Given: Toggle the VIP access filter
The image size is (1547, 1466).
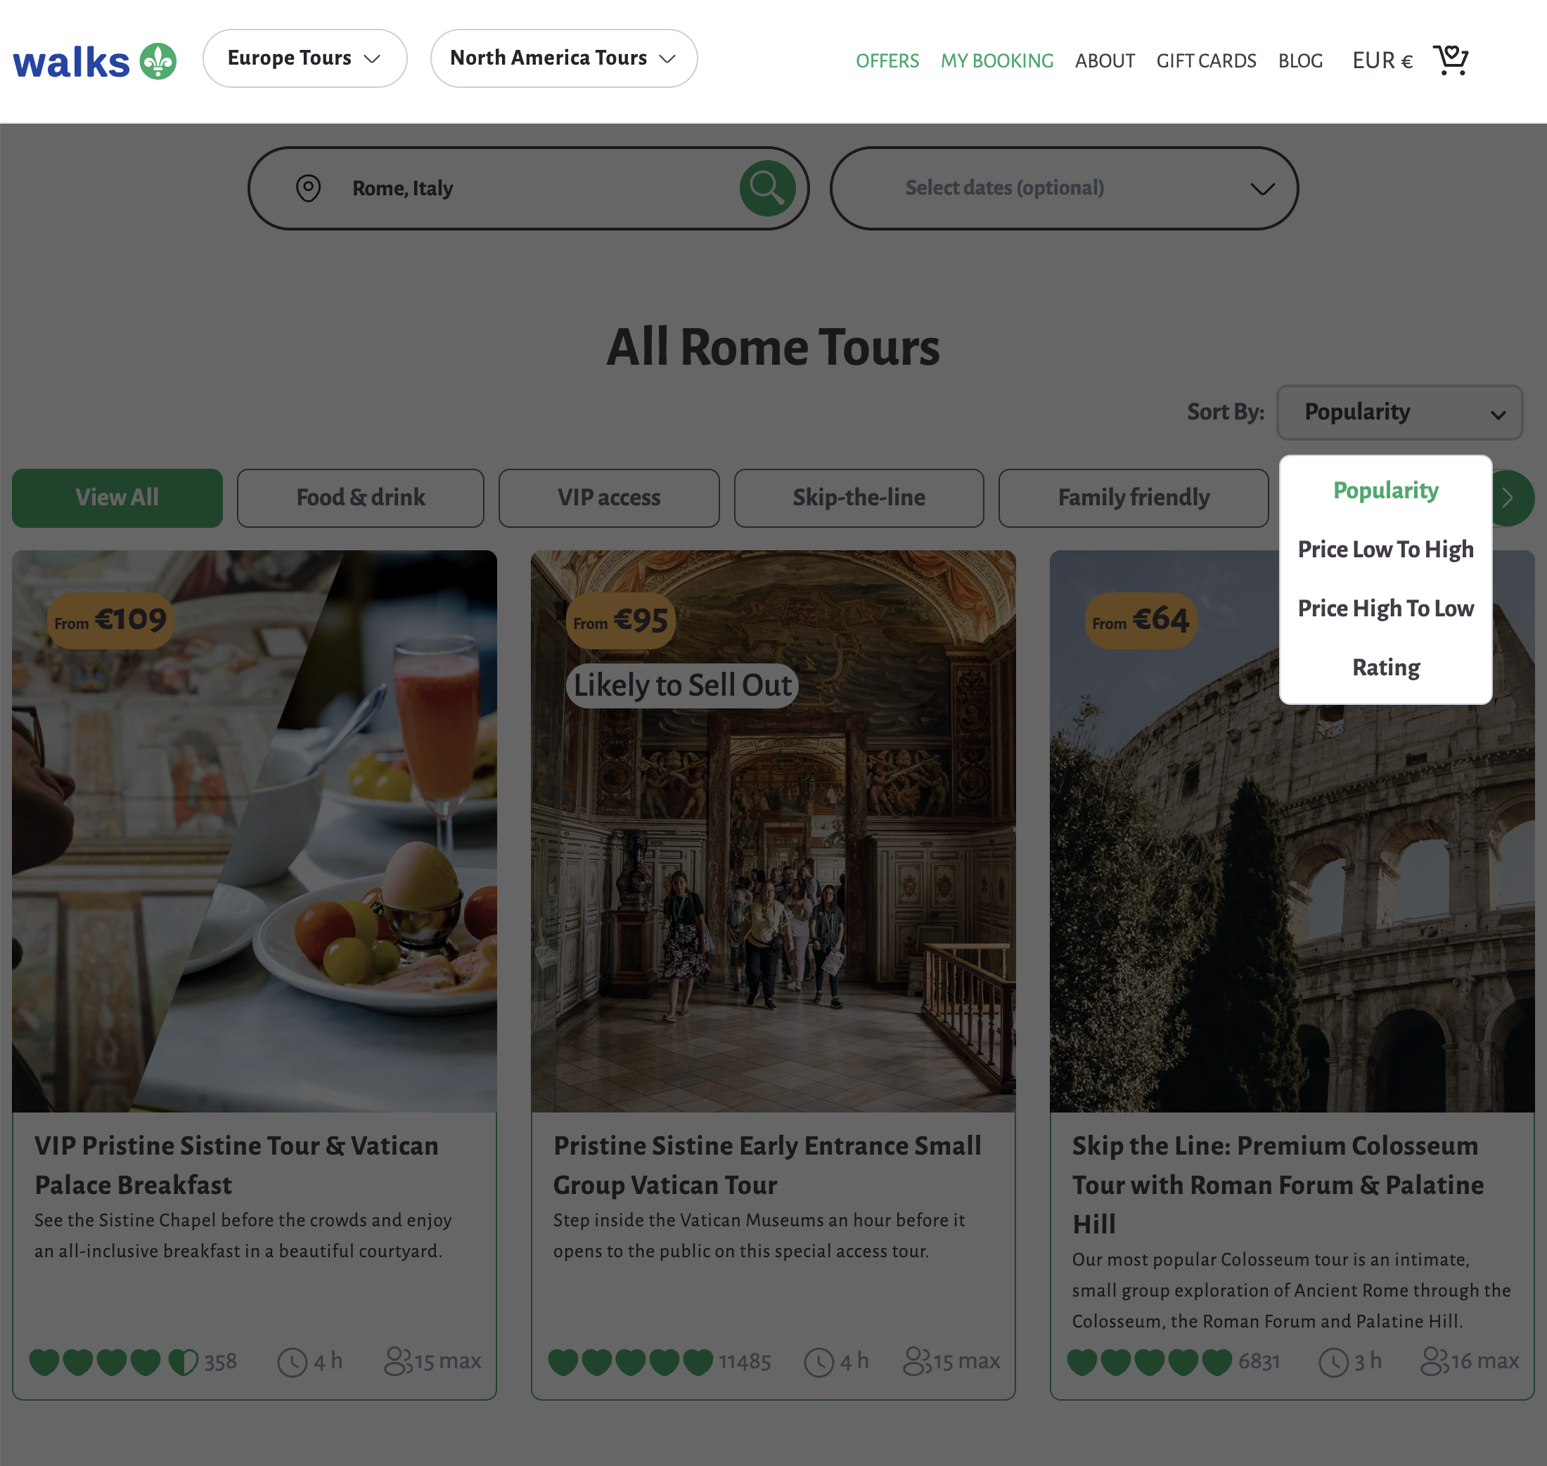Looking at the screenshot, I should (608, 498).
